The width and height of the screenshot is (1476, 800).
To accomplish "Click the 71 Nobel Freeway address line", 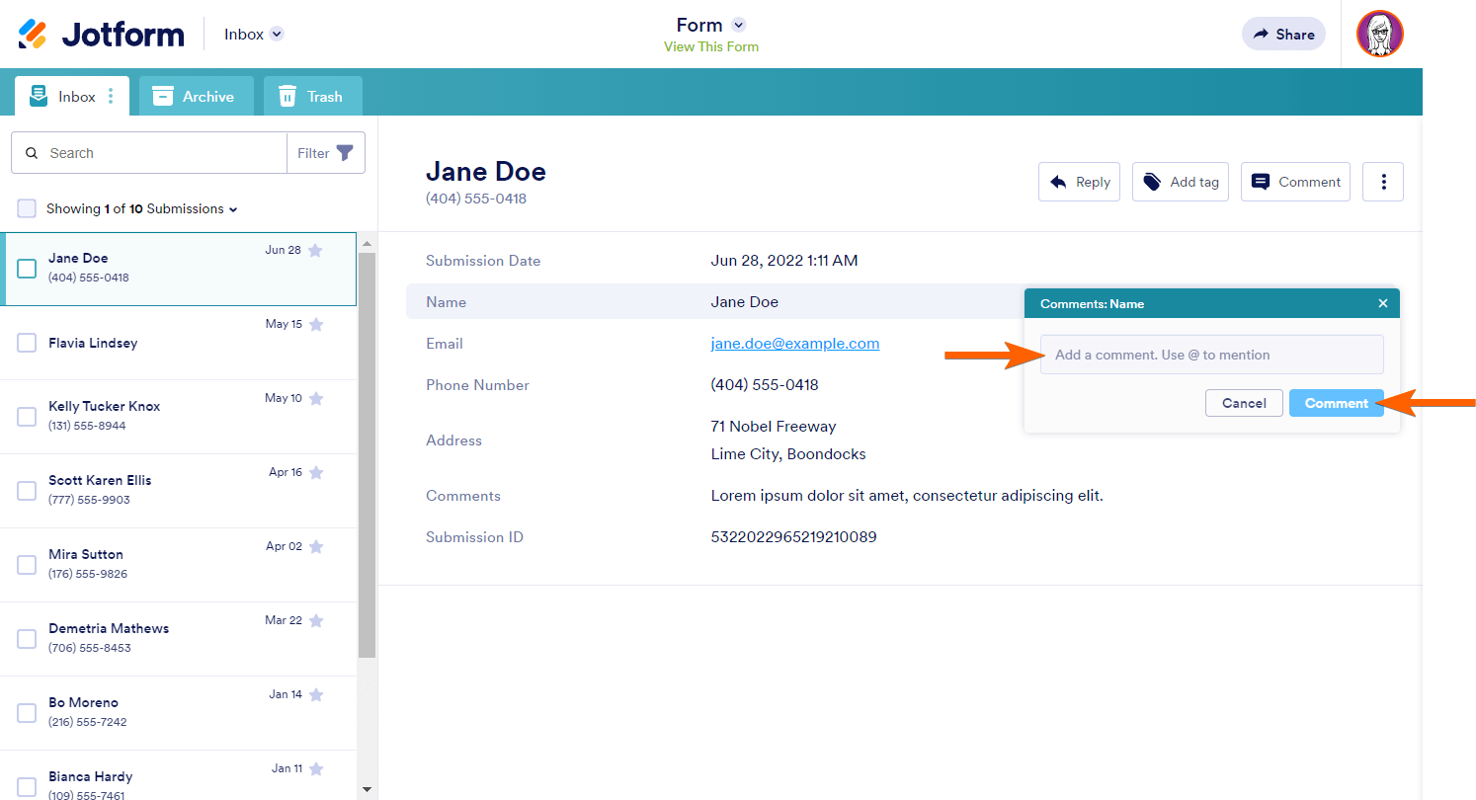I will pyautogui.click(x=774, y=427).
